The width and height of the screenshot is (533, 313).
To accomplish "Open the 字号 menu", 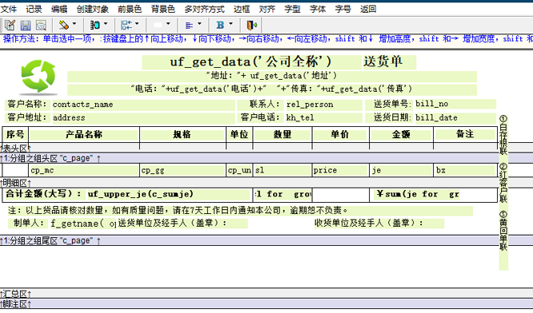I will 343,9.
